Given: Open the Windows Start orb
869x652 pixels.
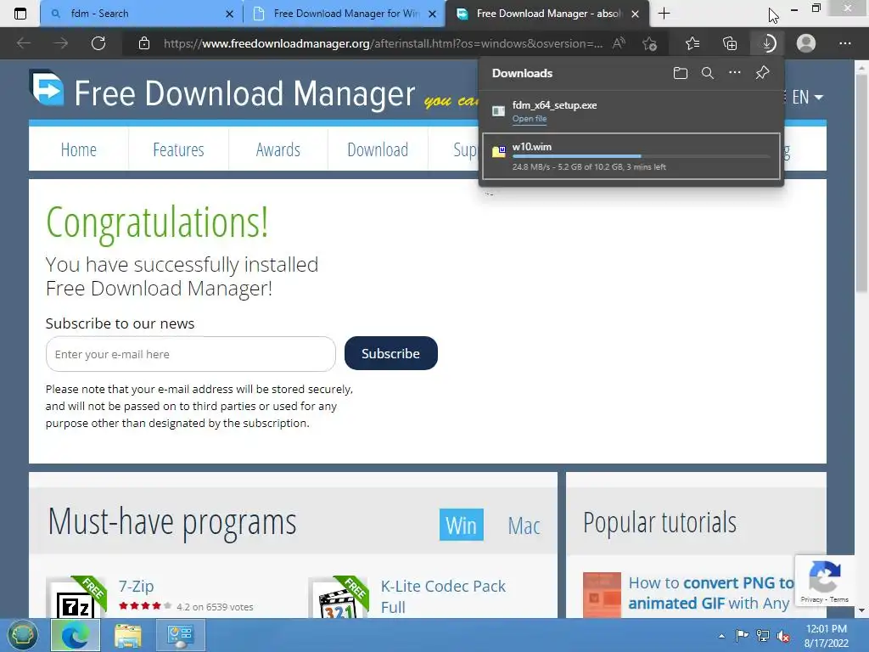Looking at the screenshot, I should click(23, 635).
